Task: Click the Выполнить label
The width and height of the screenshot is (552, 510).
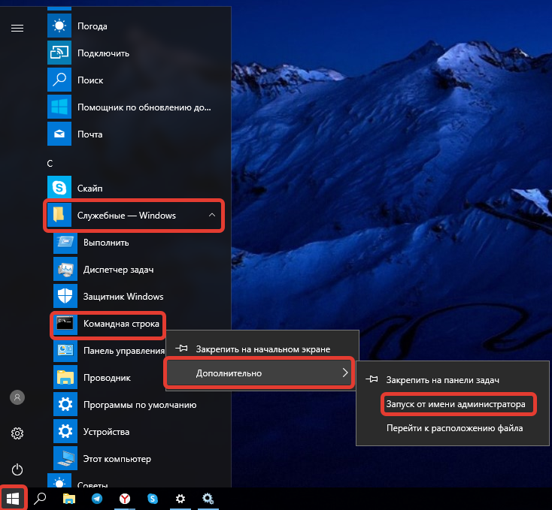Action: coord(106,243)
